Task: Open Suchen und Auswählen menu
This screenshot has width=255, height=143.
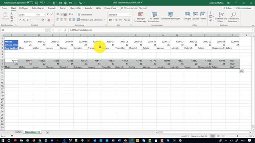Action: (x=233, y=17)
